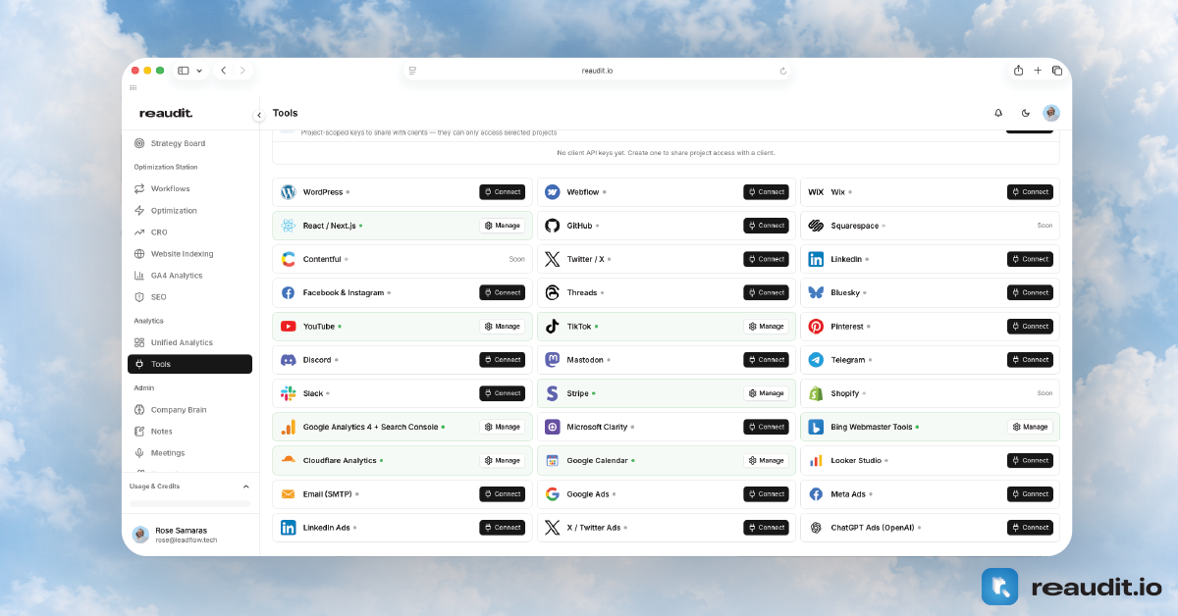This screenshot has width=1178, height=616.
Task: Connect the LinkedIn integration
Action: coord(1030,259)
